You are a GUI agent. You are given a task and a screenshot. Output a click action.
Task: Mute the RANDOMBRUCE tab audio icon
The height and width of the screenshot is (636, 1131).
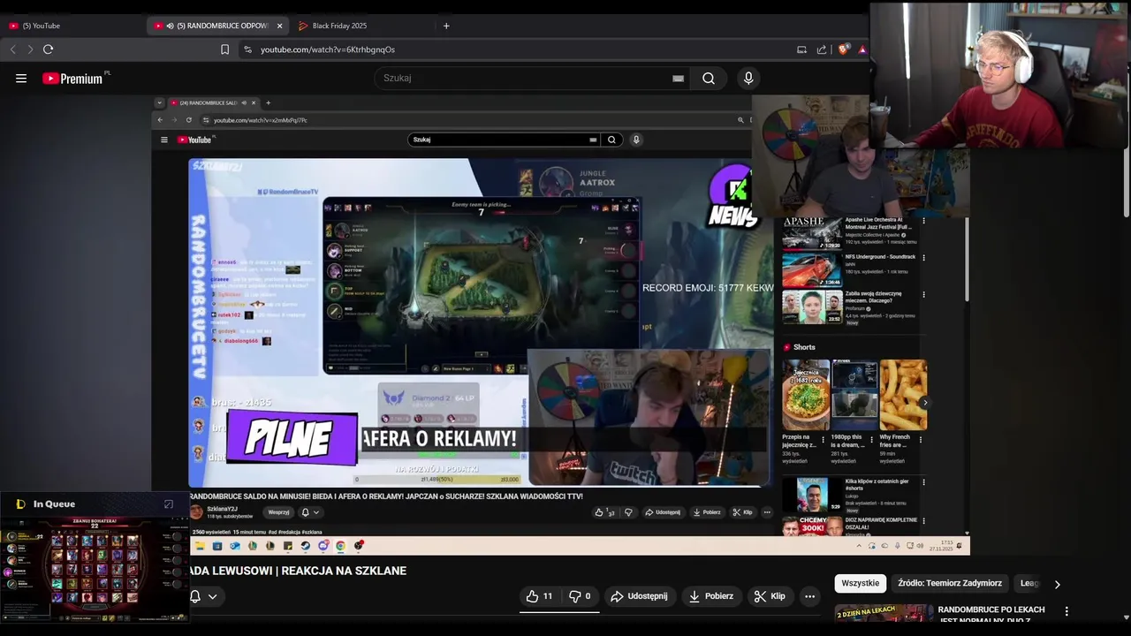click(170, 26)
